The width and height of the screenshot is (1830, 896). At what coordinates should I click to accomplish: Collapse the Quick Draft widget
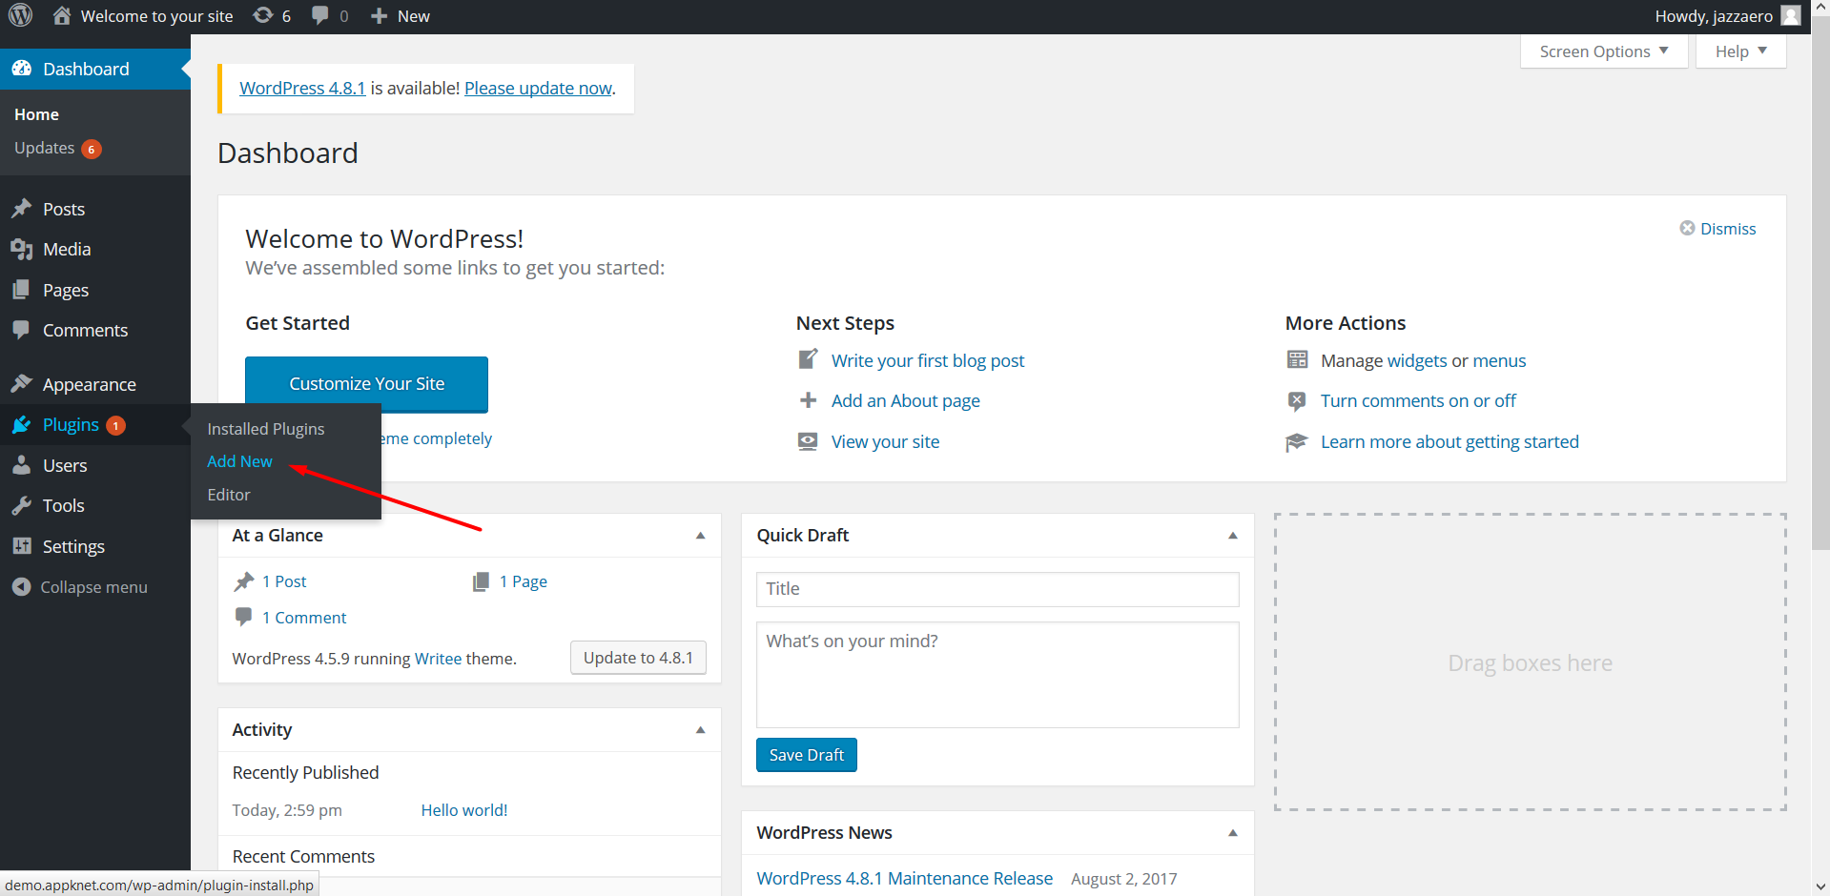(x=1231, y=536)
